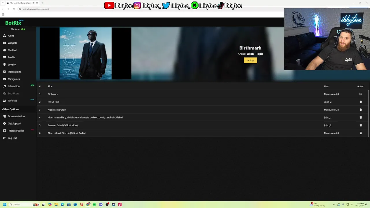Screen dimensions: 370x208
Task: Go forward using the browser forward arrow
Action: pyautogui.click(x=8, y=9)
